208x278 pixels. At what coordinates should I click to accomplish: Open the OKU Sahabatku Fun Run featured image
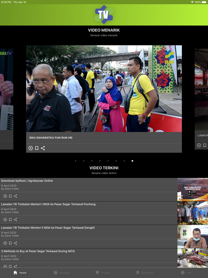pyautogui.click(x=104, y=88)
